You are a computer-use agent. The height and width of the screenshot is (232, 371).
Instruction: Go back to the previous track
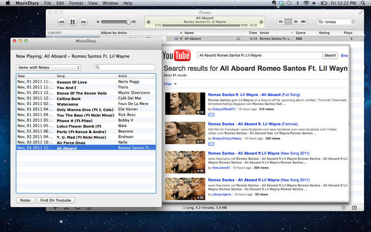coord(61,22)
